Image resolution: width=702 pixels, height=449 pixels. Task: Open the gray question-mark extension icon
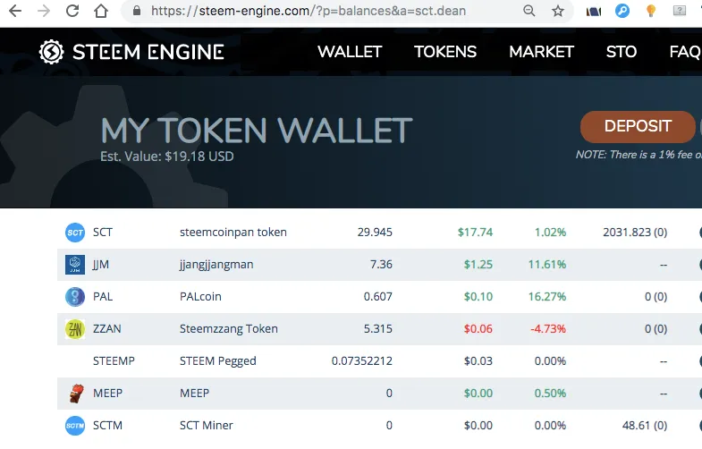pos(679,11)
